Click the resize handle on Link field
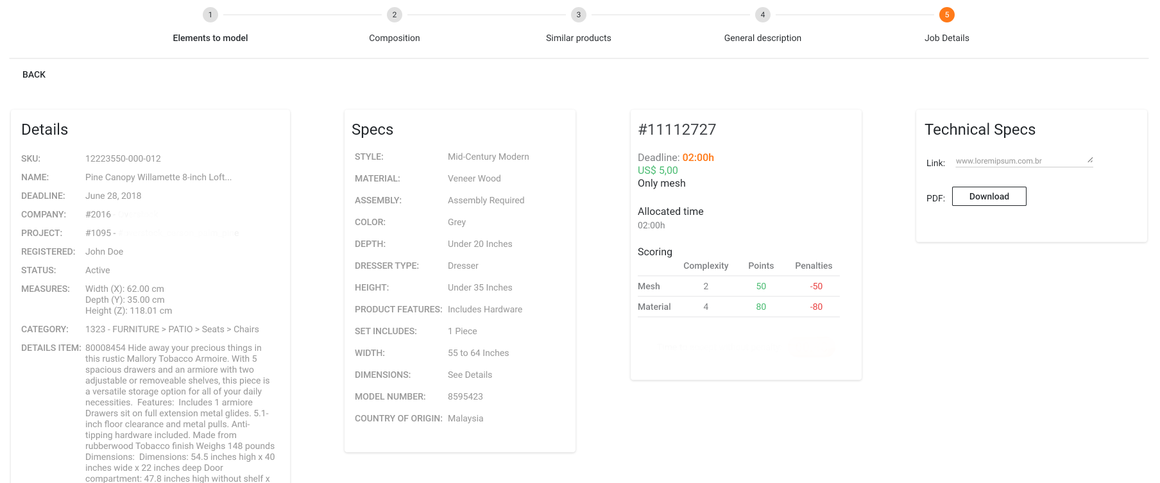Screen dimensions: 1160x483 tap(1090, 160)
